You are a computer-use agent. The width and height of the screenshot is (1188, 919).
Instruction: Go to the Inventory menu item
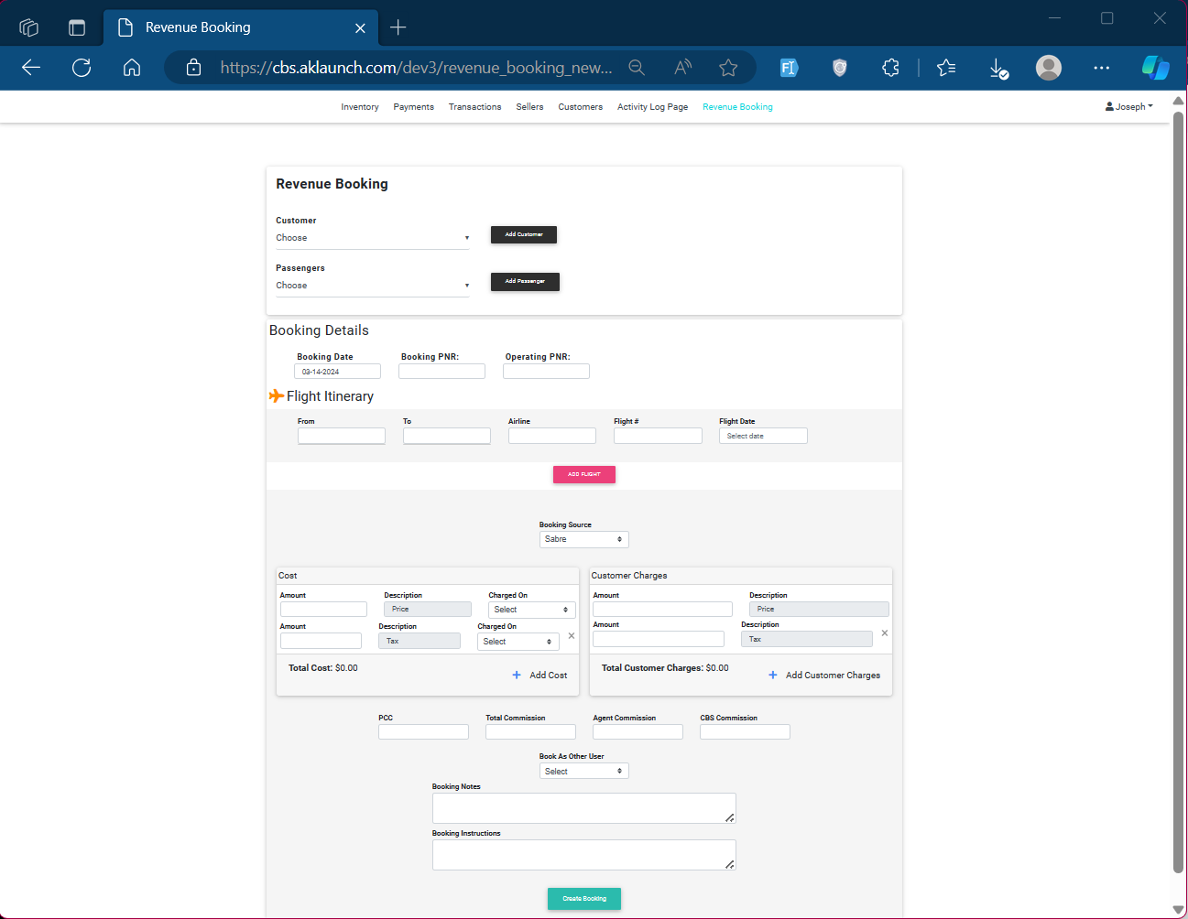359,107
